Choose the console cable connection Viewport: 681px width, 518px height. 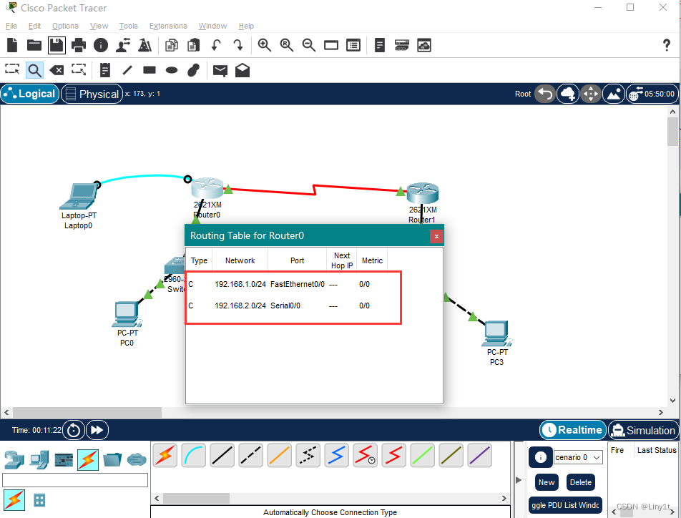point(194,455)
